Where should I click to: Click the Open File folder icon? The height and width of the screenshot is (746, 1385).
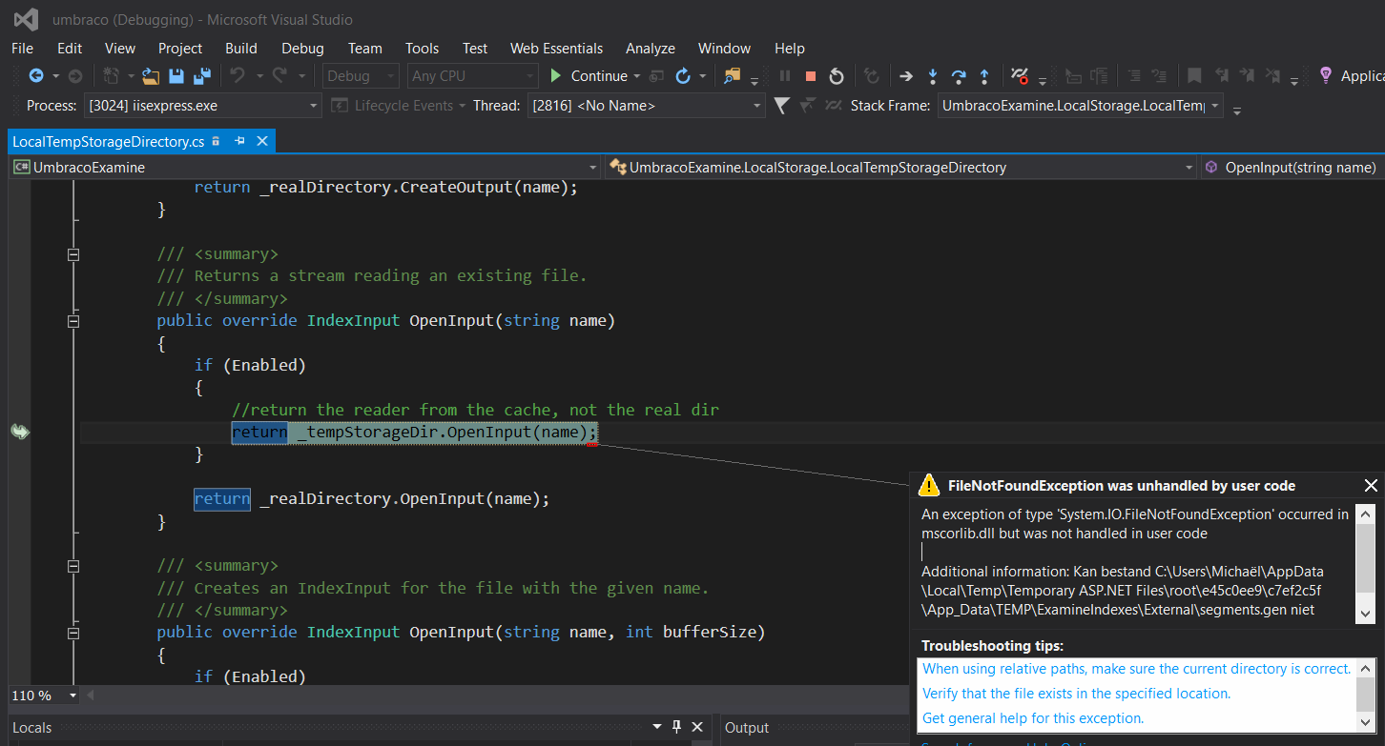tap(151, 75)
